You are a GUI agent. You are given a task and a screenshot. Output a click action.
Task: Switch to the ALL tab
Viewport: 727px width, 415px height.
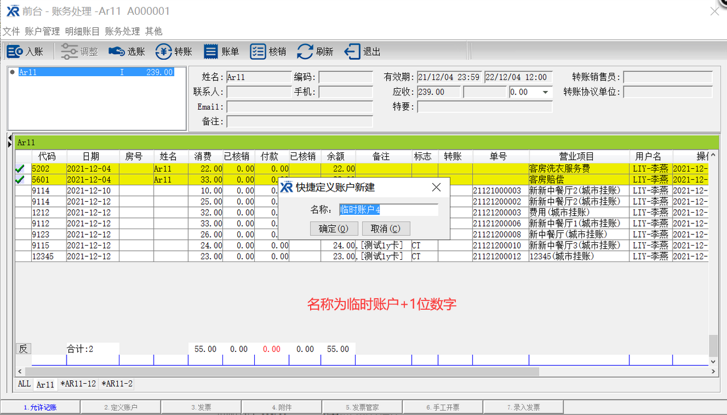coord(24,384)
